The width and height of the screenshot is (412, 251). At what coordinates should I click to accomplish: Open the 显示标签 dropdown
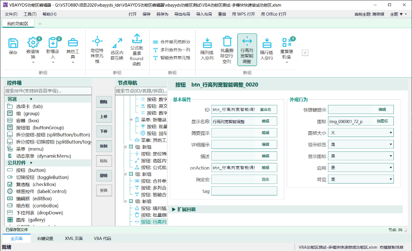click(391, 144)
